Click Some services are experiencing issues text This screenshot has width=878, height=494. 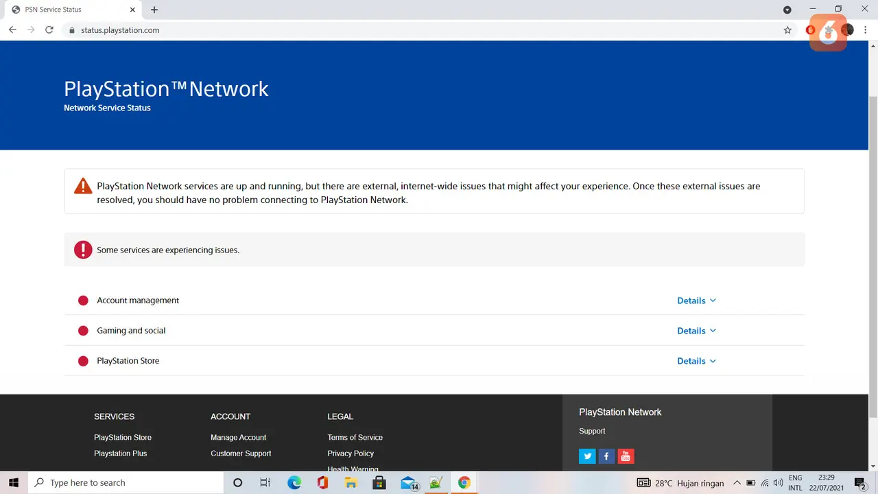tap(168, 250)
